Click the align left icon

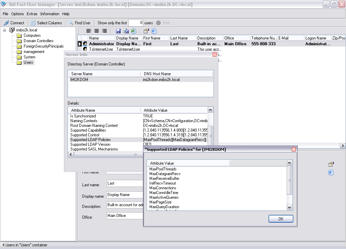(x=89, y=31)
